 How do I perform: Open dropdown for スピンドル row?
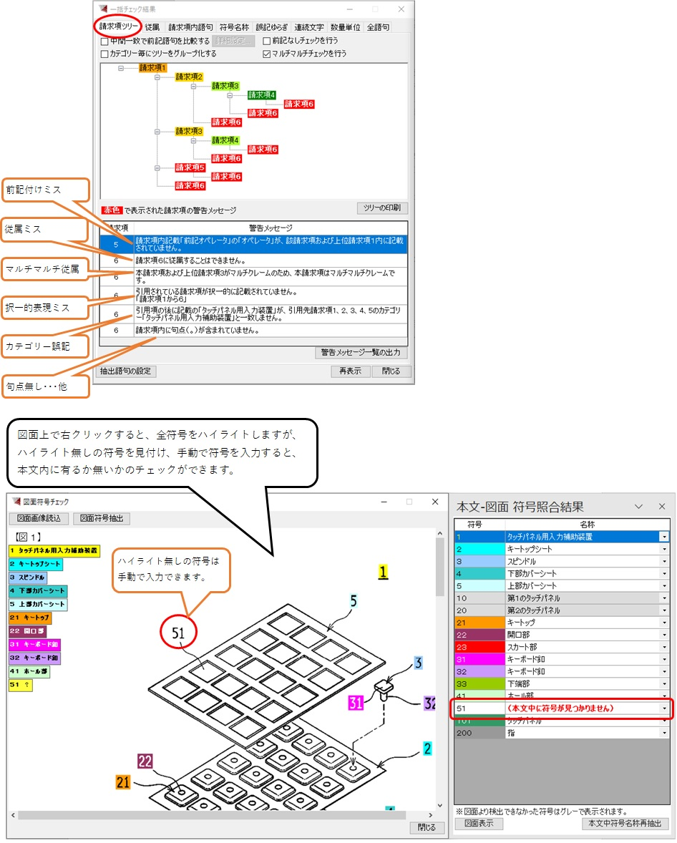click(x=665, y=561)
